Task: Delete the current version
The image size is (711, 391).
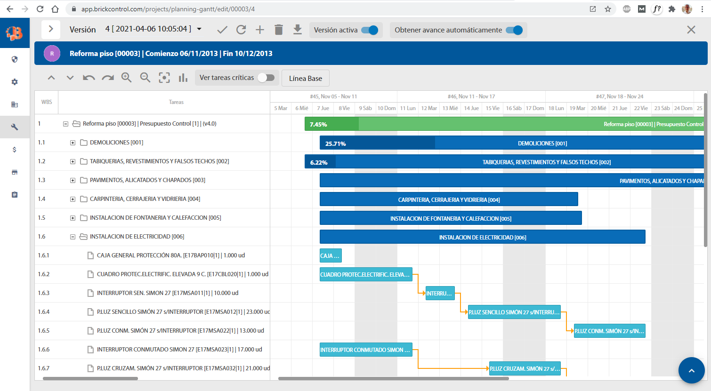Action: 278,30
